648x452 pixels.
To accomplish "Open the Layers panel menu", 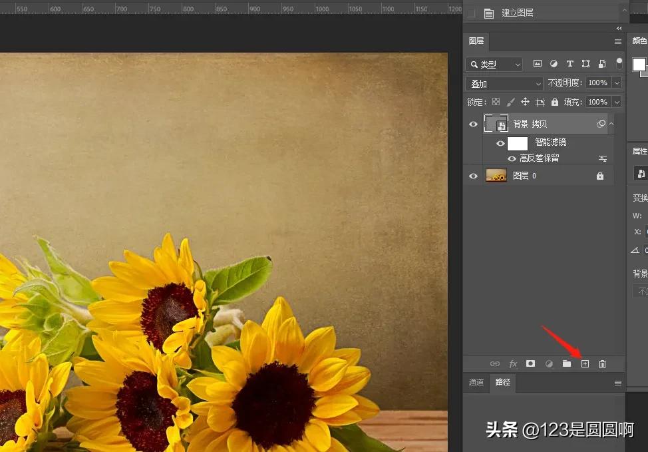I will pyautogui.click(x=617, y=41).
